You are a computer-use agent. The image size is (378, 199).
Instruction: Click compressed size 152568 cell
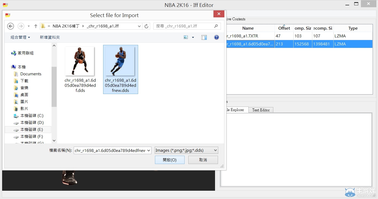[x=303, y=44]
